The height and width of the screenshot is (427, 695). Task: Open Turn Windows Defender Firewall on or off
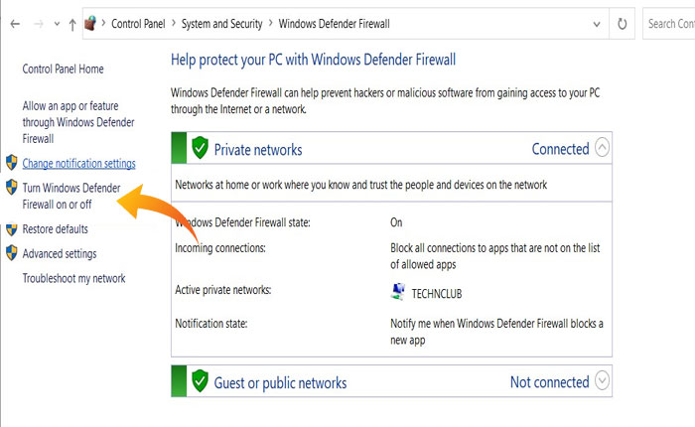[x=70, y=196]
